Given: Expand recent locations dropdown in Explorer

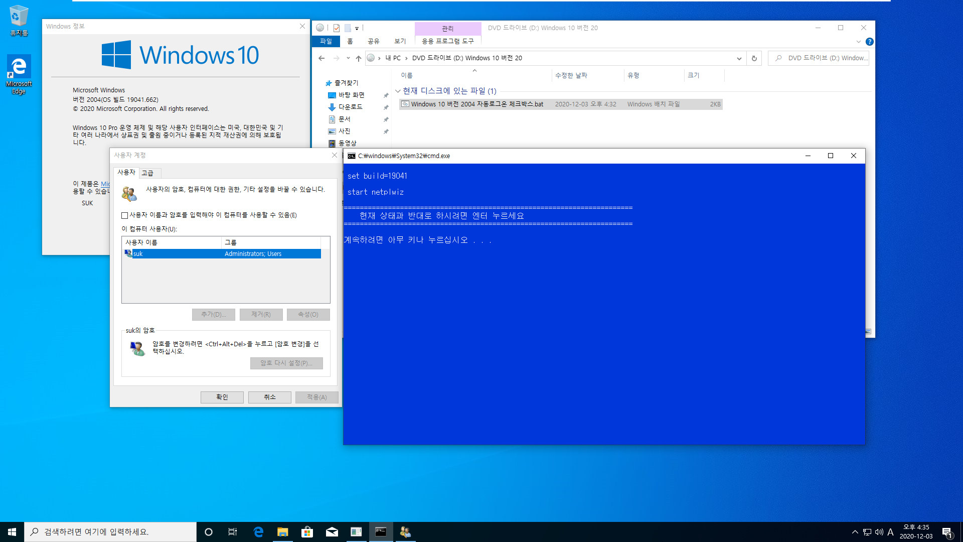Looking at the screenshot, I should pos(348,58).
